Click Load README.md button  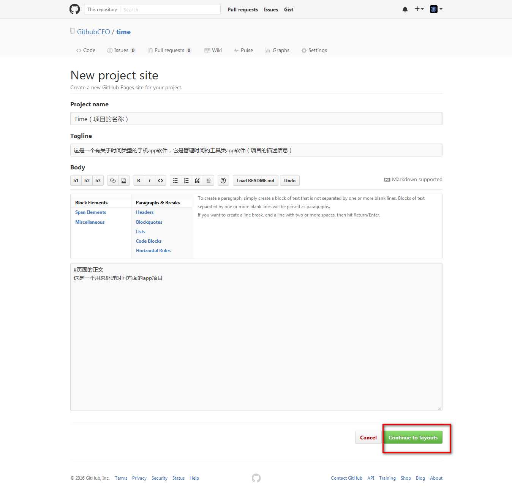(x=256, y=180)
